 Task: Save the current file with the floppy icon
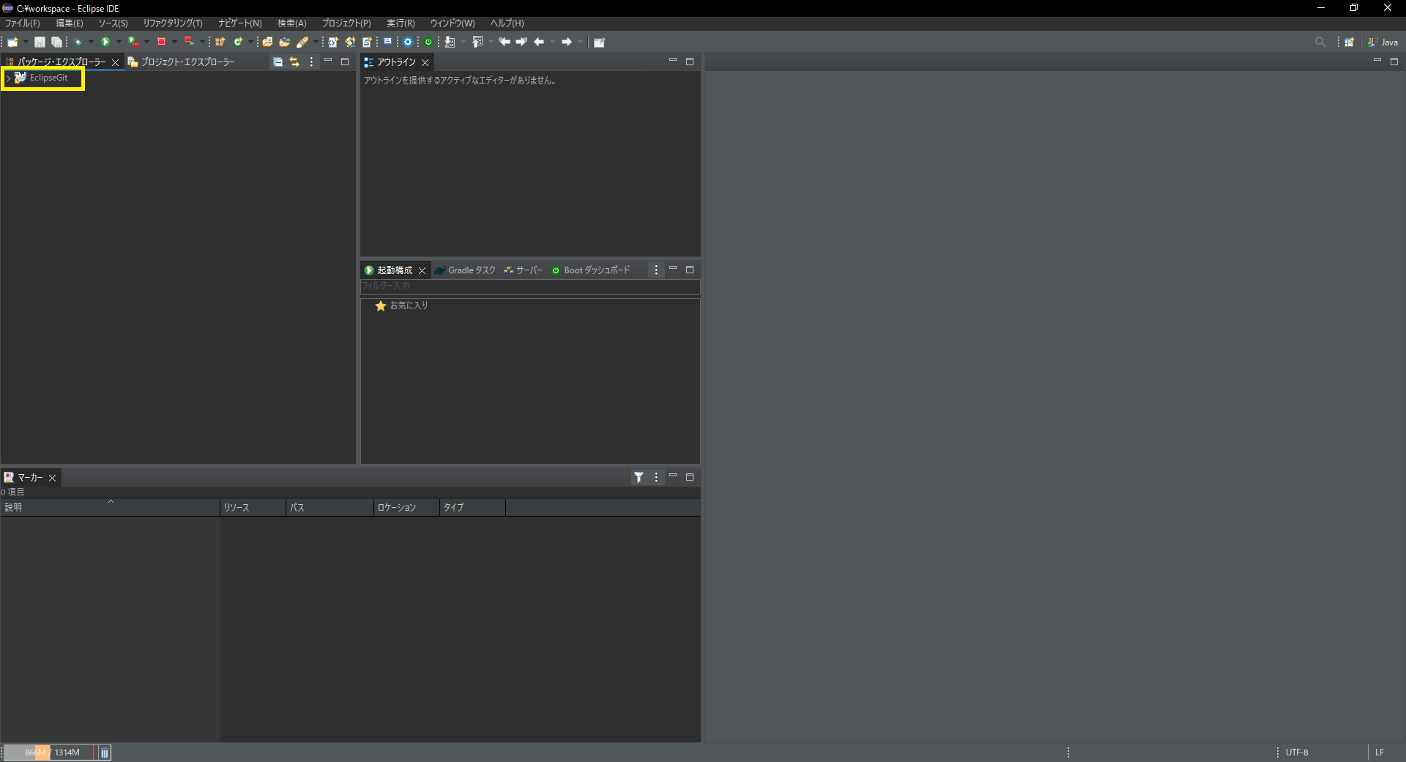click(40, 42)
